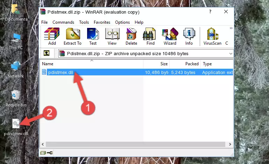The width and height of the screenshot is (269, 164).
Task: Click the drive icon in the status bar
Action: [43, 153]
